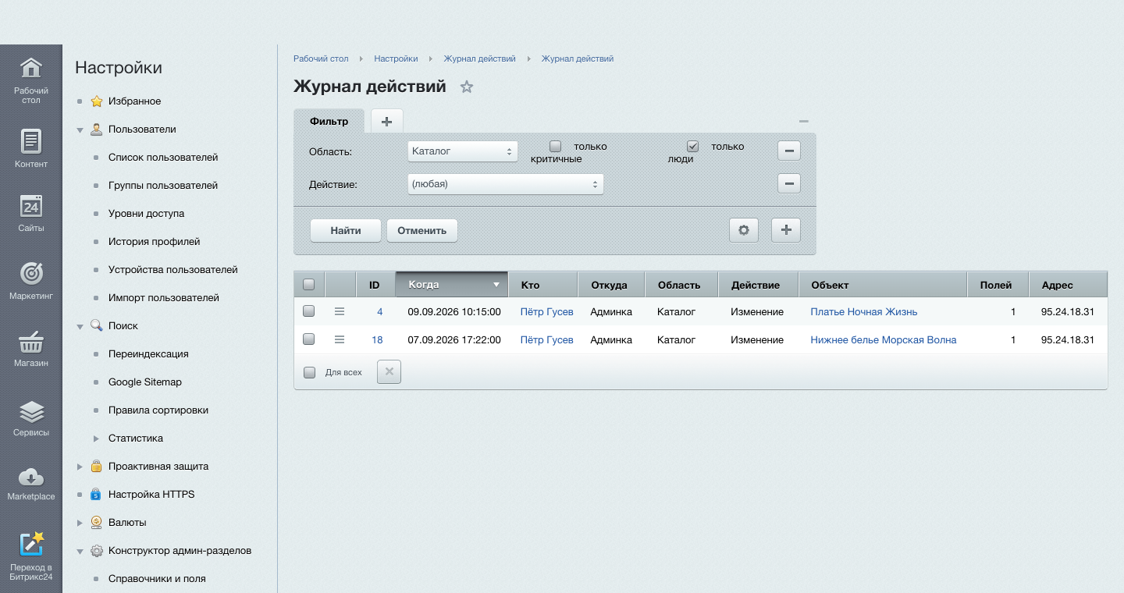This screenshot has height=593, width=1124.
Task: Click the delete X button under the table
Action: pyautogui.click(x=389, y=372)
